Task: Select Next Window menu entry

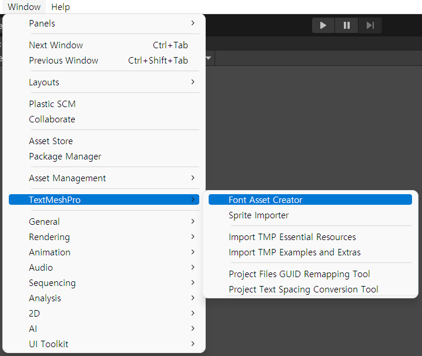Action: coord(104,45)
